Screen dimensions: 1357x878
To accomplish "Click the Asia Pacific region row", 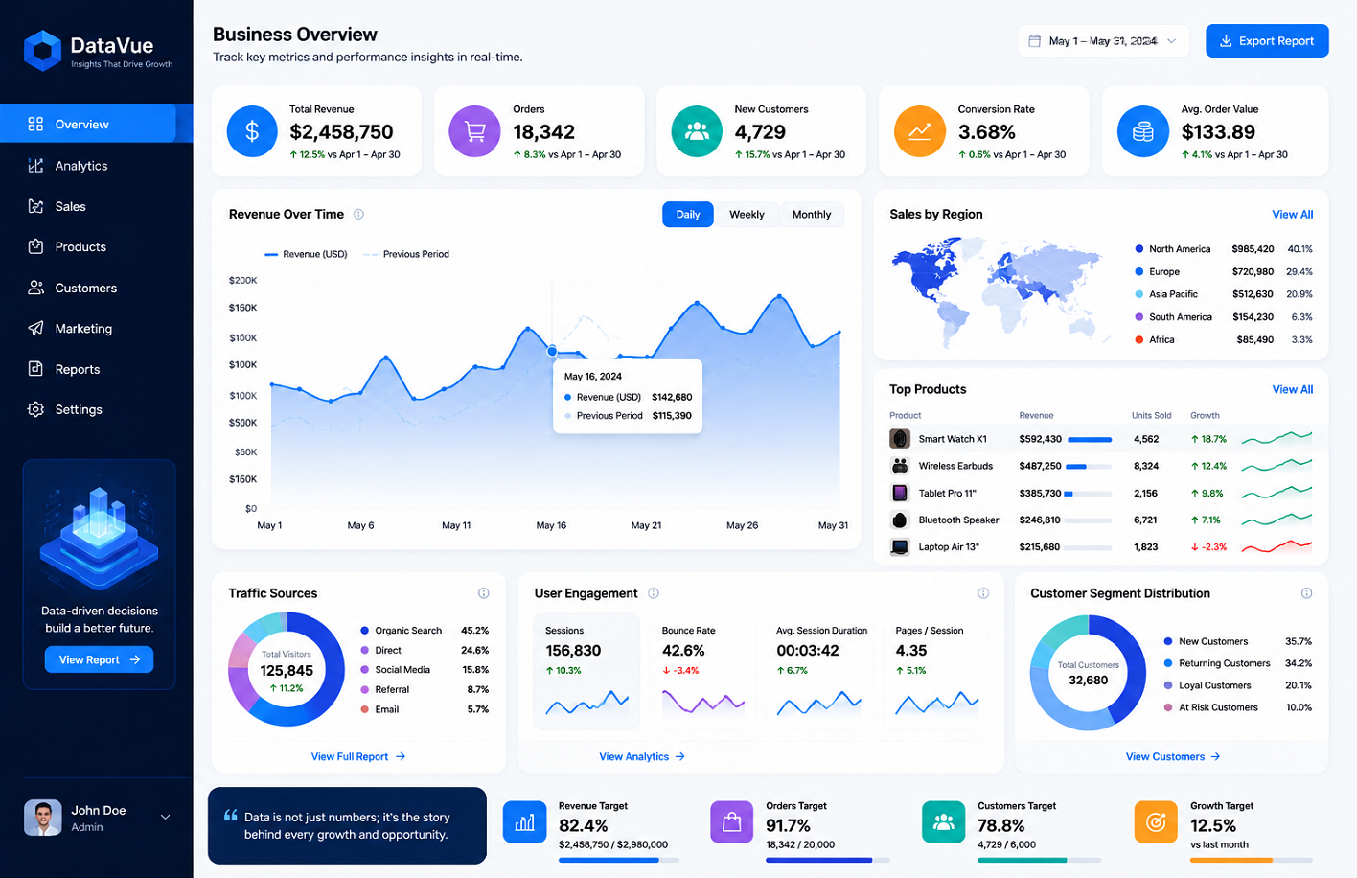I will click(x=1224, y=294).
